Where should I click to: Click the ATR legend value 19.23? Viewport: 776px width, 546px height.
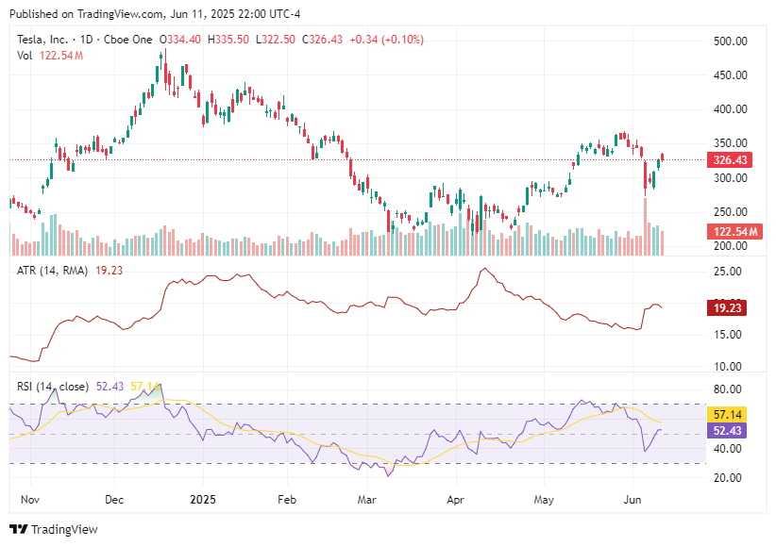click(109, 271)
